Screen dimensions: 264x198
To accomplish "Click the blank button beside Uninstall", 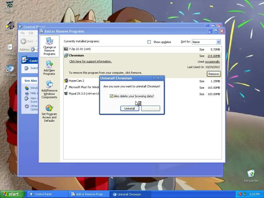I will tap(151, 109).
